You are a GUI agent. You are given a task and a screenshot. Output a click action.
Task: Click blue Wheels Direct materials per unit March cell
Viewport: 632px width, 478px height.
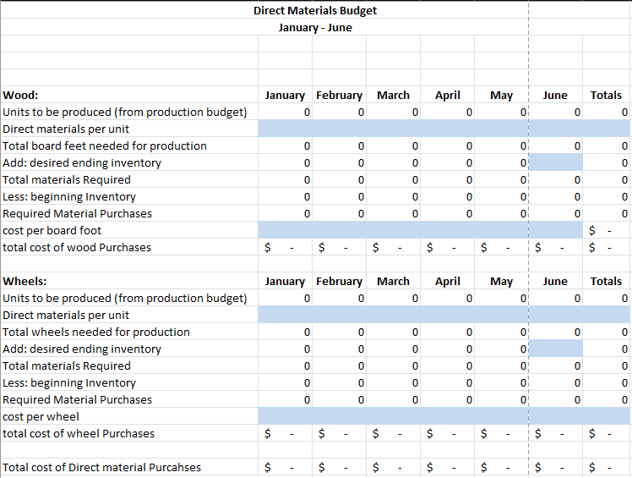[x=393, y=316]
